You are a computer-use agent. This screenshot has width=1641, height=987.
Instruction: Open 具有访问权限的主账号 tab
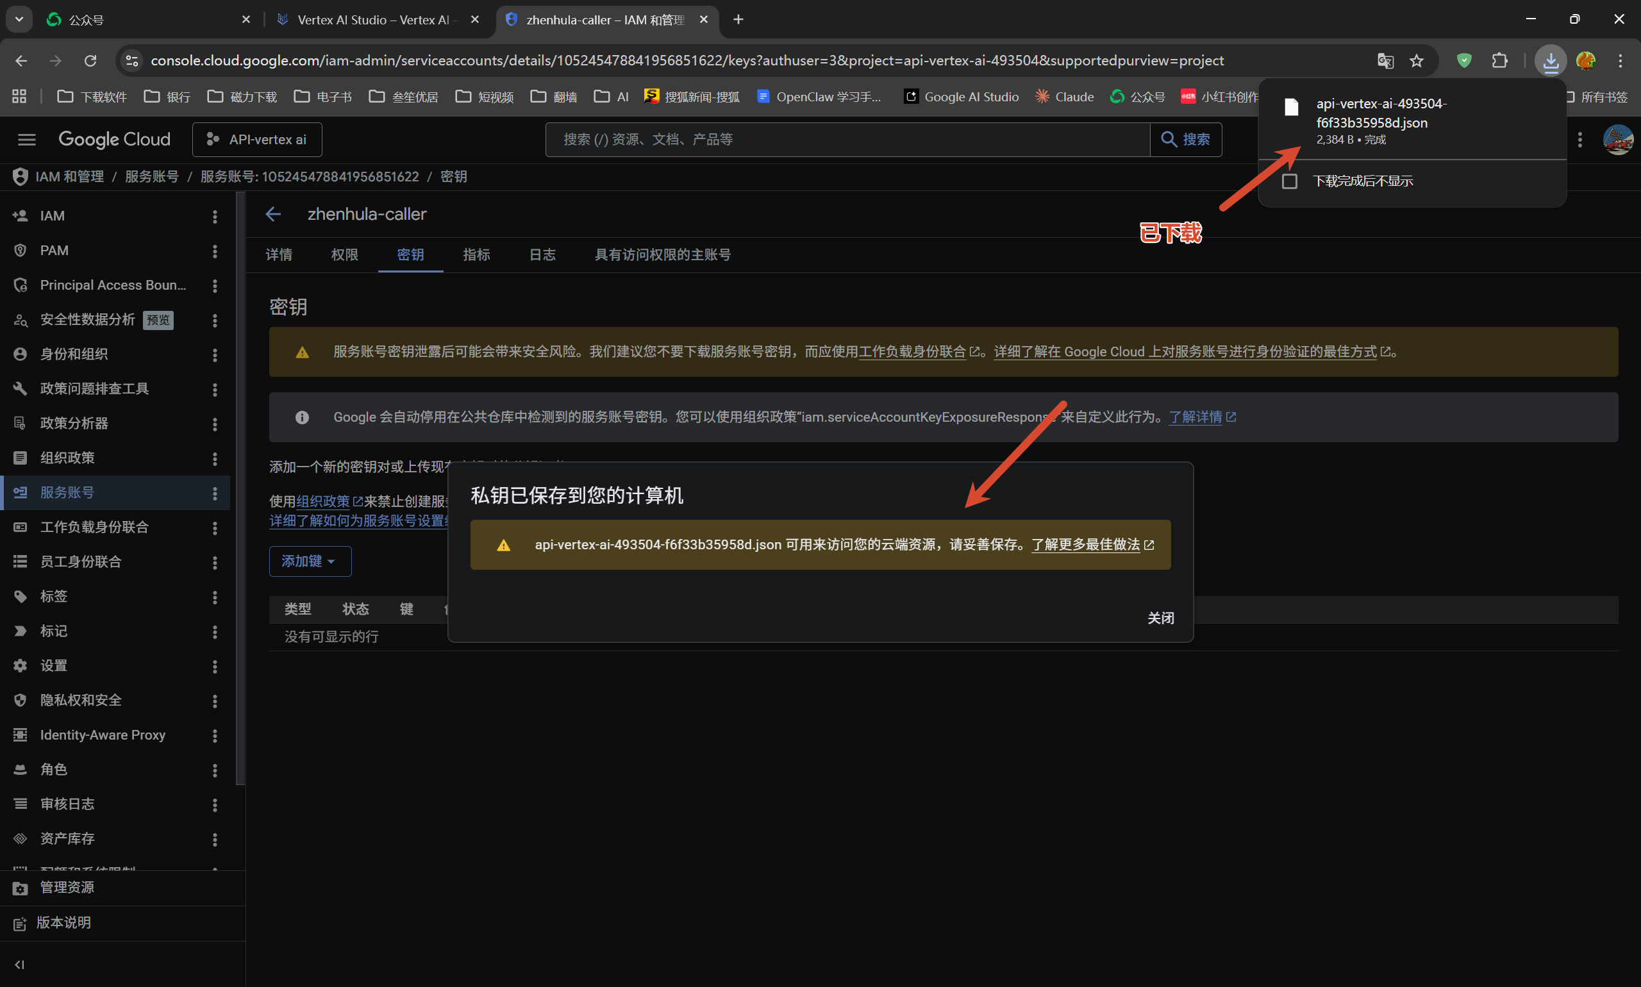(663, 254)
